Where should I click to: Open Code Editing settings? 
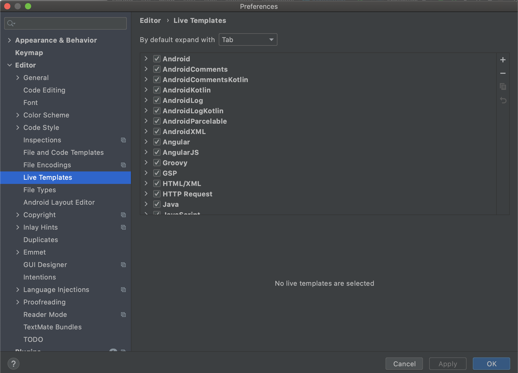point(44,90)
